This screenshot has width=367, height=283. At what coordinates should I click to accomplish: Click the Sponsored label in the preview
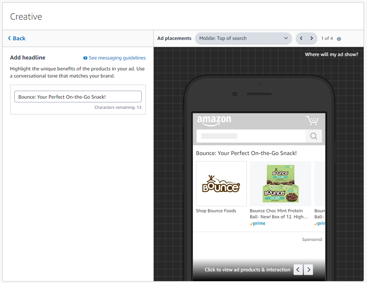[x=312, y=239]
